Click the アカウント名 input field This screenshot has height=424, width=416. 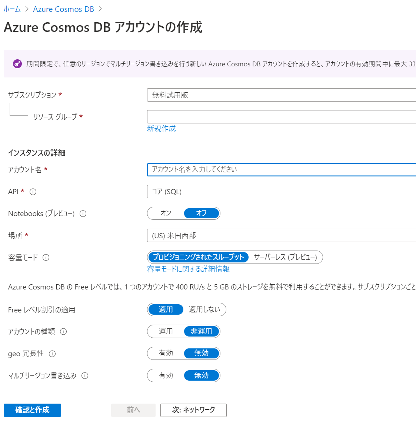(x=282, y=169)
